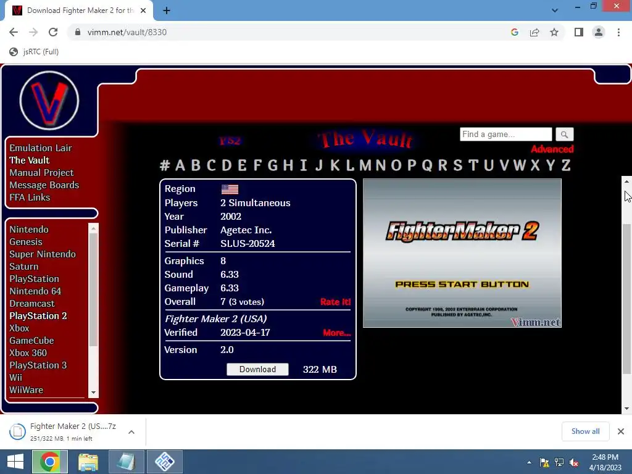Click Show all downloads button
The image size is (632, 474).
click(585, 431)
